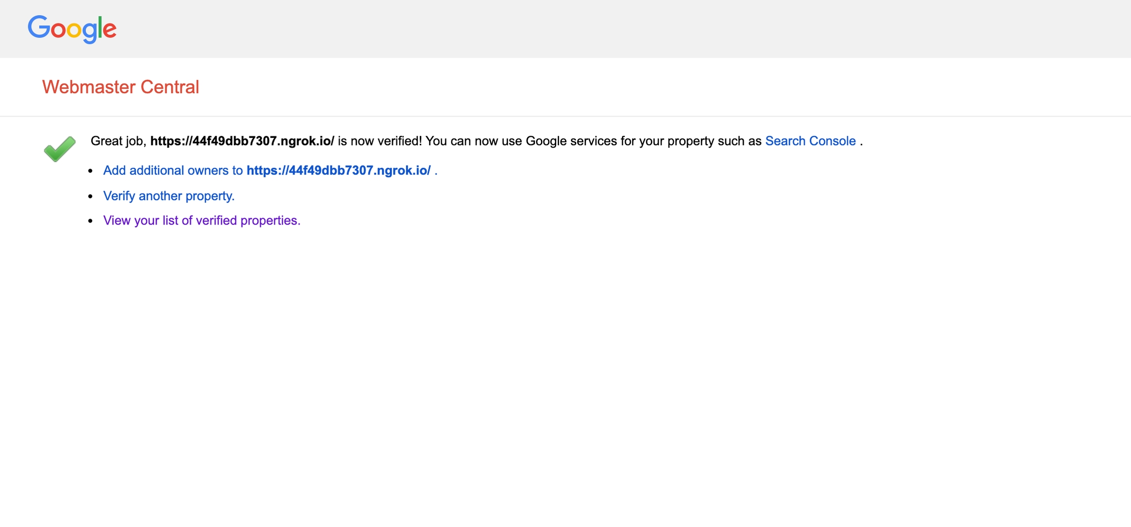The image size is (1131, 527).
Task: Click the Google logo in the header
Action: pyautogui.click(x=72, y=28)
